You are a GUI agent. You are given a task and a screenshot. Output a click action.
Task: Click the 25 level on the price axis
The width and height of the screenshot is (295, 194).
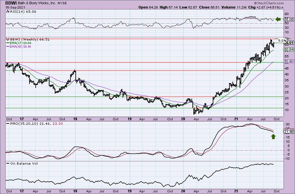[x=286, y=92]
